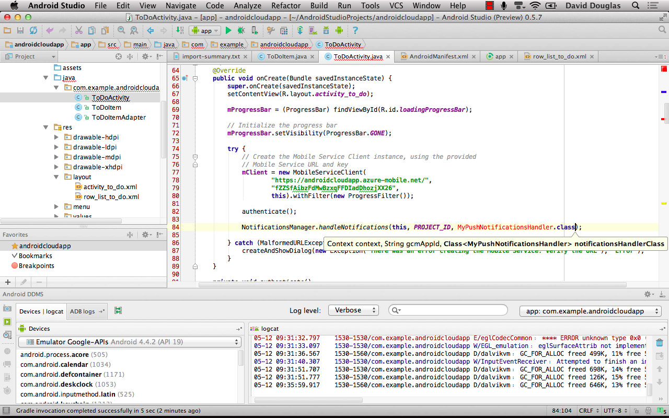669x418 pixels.
Task: Click the Replace icon in toolbar
Action: tap(134, 30)
